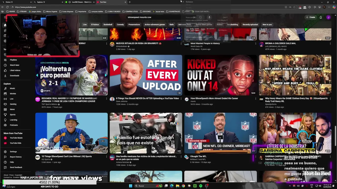Open options for Why Henry Wears SAME Clothes
Viewport: 337px width, 189px height.
click(x=330, y=99)
